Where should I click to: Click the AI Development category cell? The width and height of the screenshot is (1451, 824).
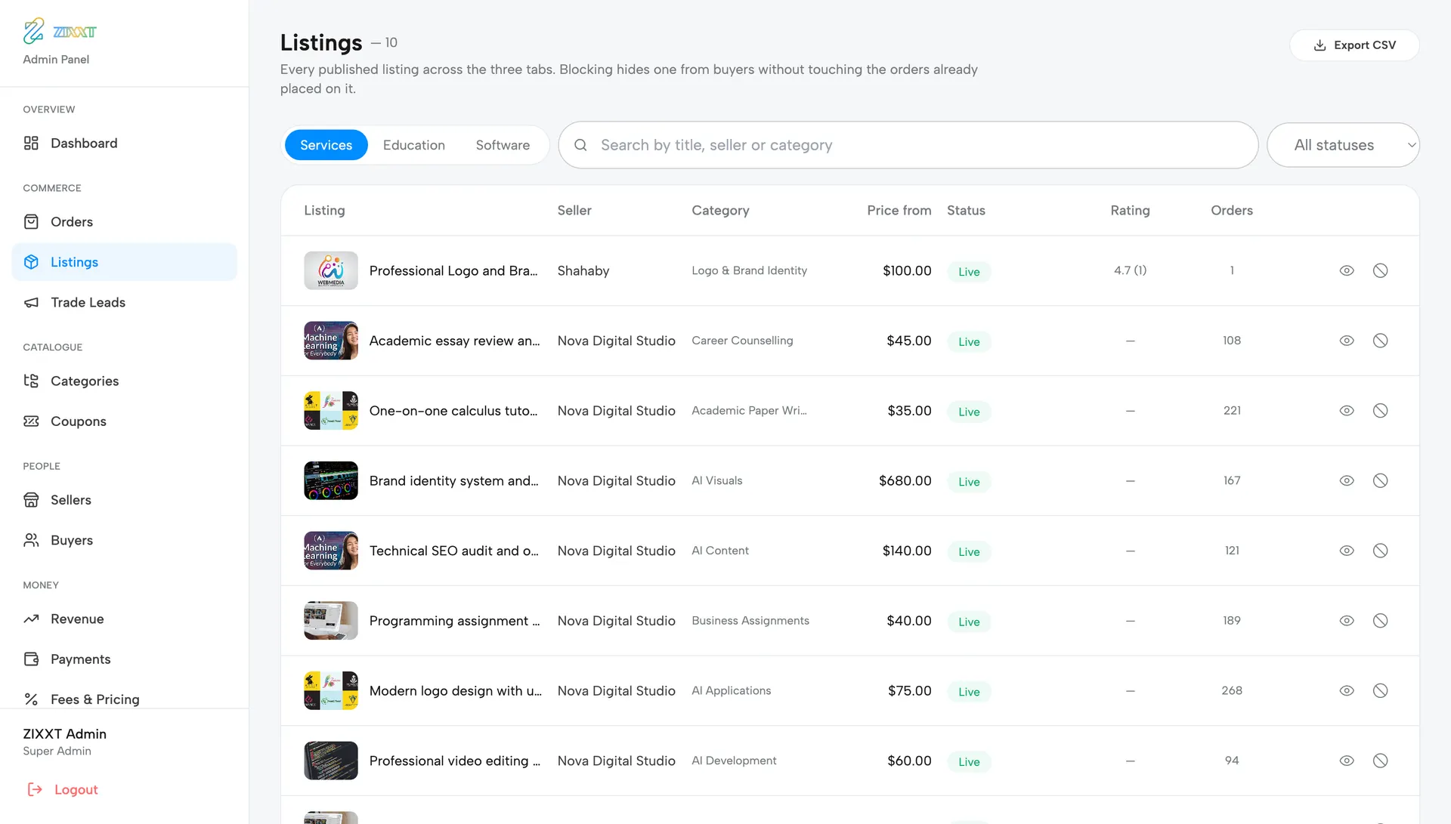pyautogui.click(x=734, y=761)
